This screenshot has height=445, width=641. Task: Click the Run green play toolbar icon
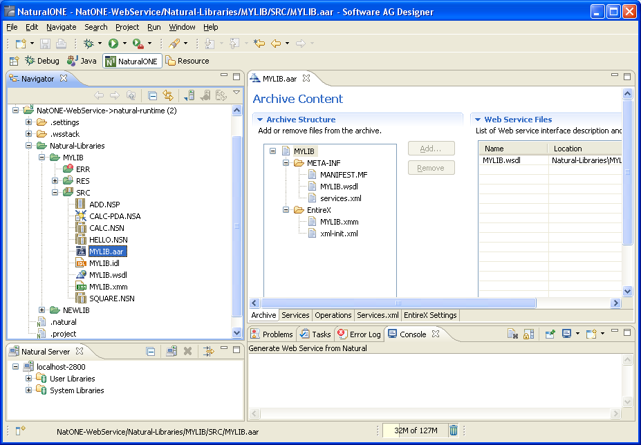[113, 44]
